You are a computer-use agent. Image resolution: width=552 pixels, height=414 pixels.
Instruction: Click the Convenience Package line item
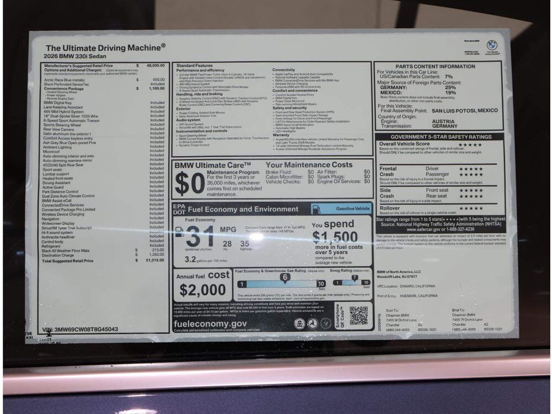pyautogui.click(x=104, y=89)
